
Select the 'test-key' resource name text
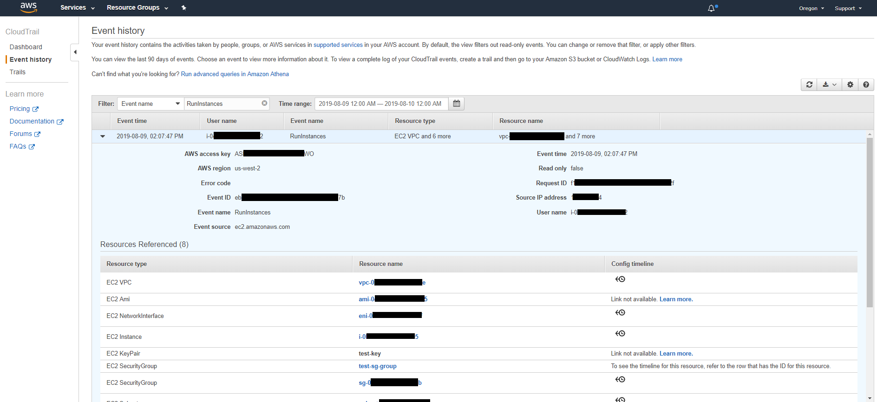[x=370, y=354]
